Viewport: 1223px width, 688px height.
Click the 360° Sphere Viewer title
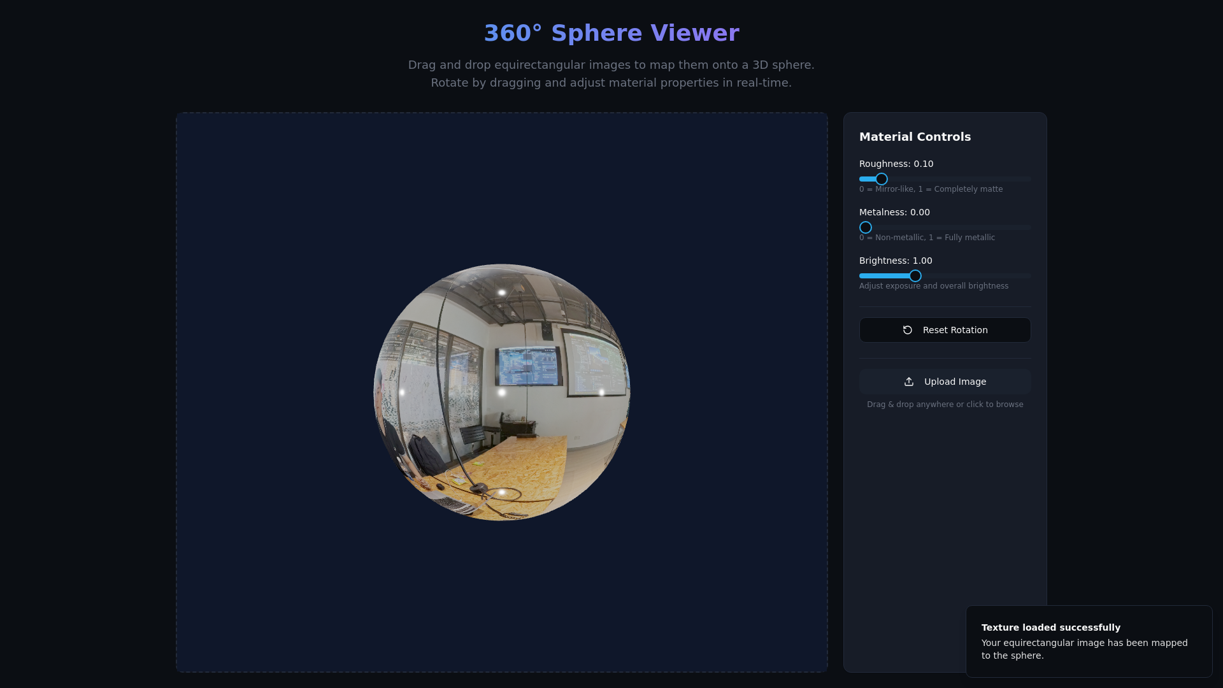point(611,32)
